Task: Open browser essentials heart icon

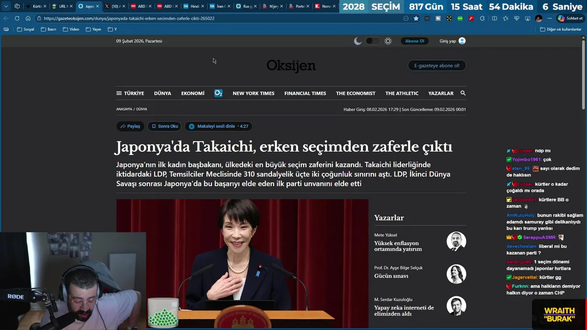Action: 516,18
